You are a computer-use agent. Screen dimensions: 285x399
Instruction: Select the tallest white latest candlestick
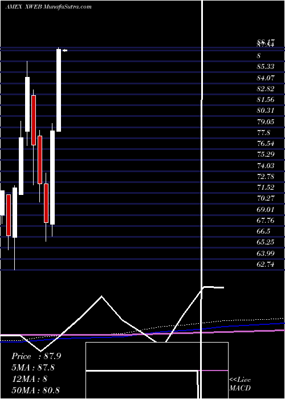[59, 90]
